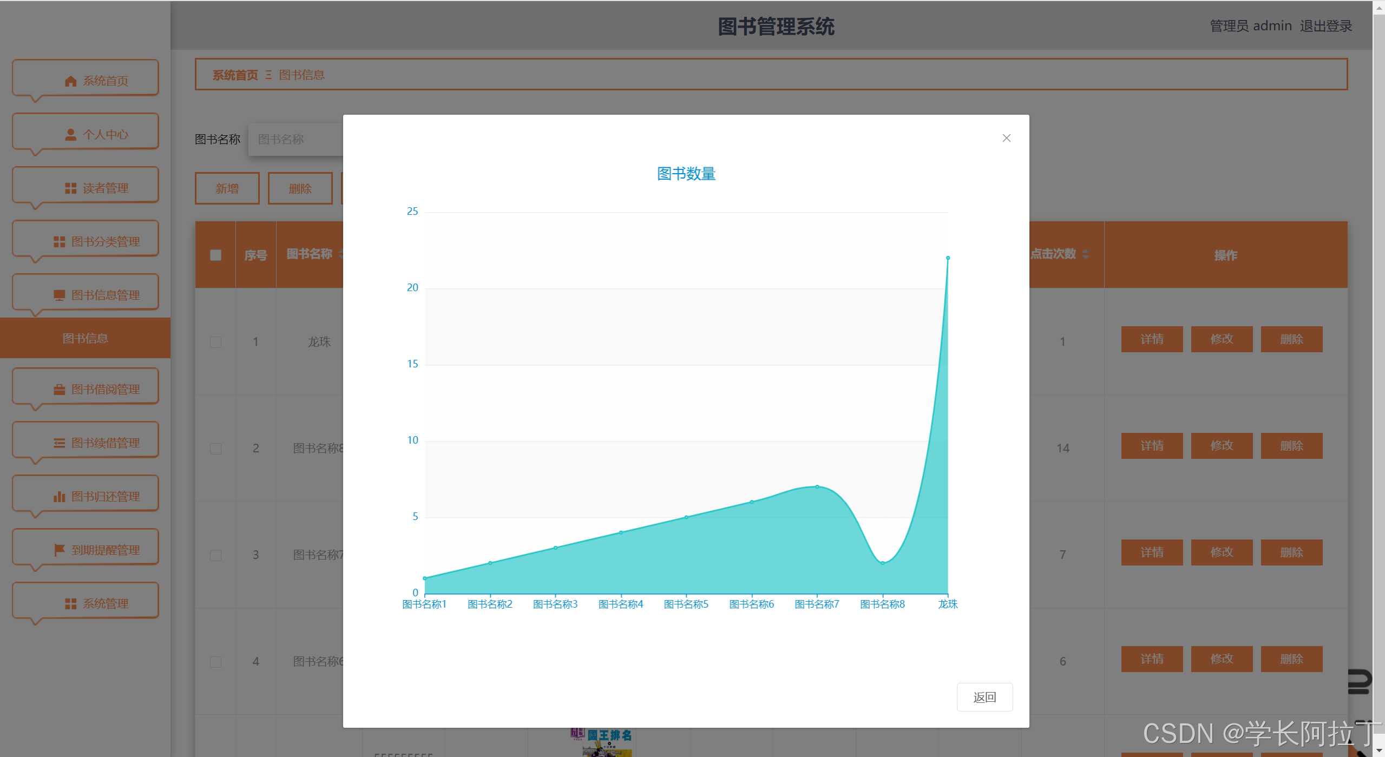Image resolution: width=1385 pixels, height=757 pixels.
Task: Open 个人中心 via the person icon
Action: [70, 134]
